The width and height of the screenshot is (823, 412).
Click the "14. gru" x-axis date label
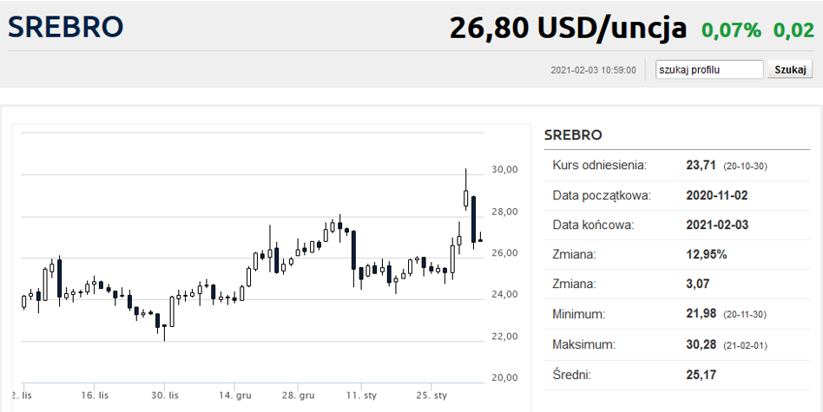pyautogui.click(x=234, y=396)
